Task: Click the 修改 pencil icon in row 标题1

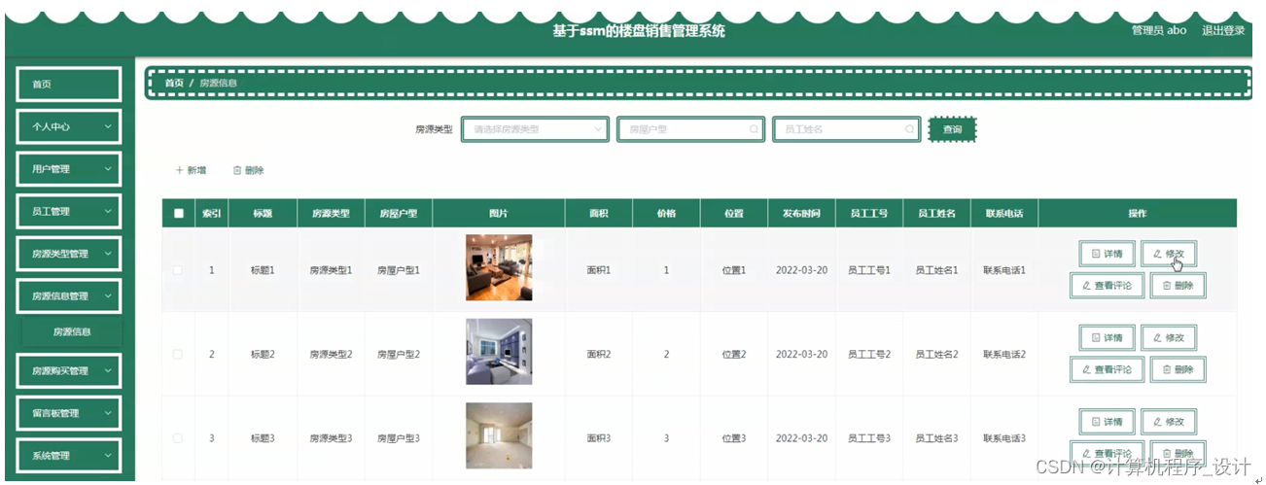Action: point(1157,254)
